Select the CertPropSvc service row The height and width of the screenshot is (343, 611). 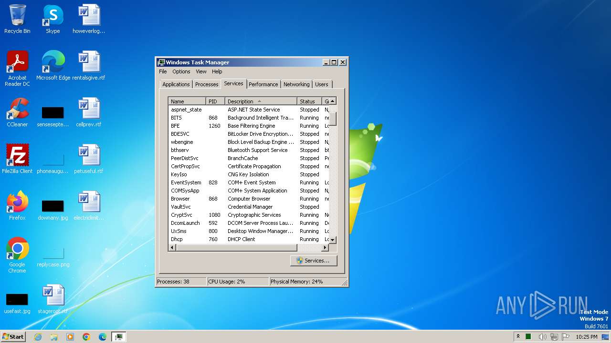click(x=249, y=166)
